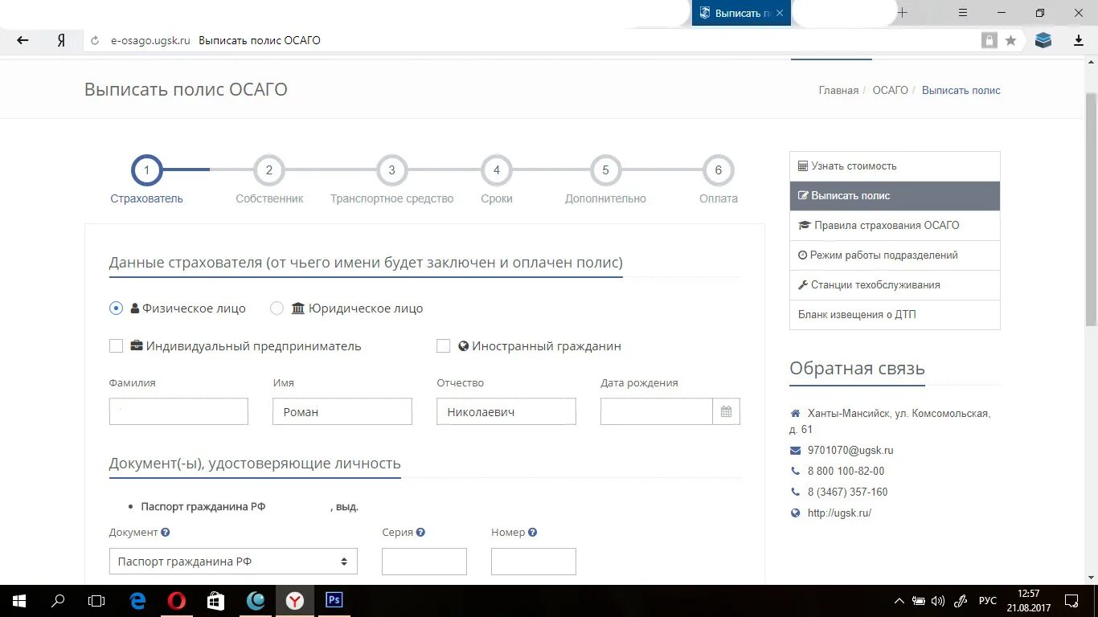Click phone number 8 800 100-82-00
Screen dimensions: 1098x617
(846, 472)
